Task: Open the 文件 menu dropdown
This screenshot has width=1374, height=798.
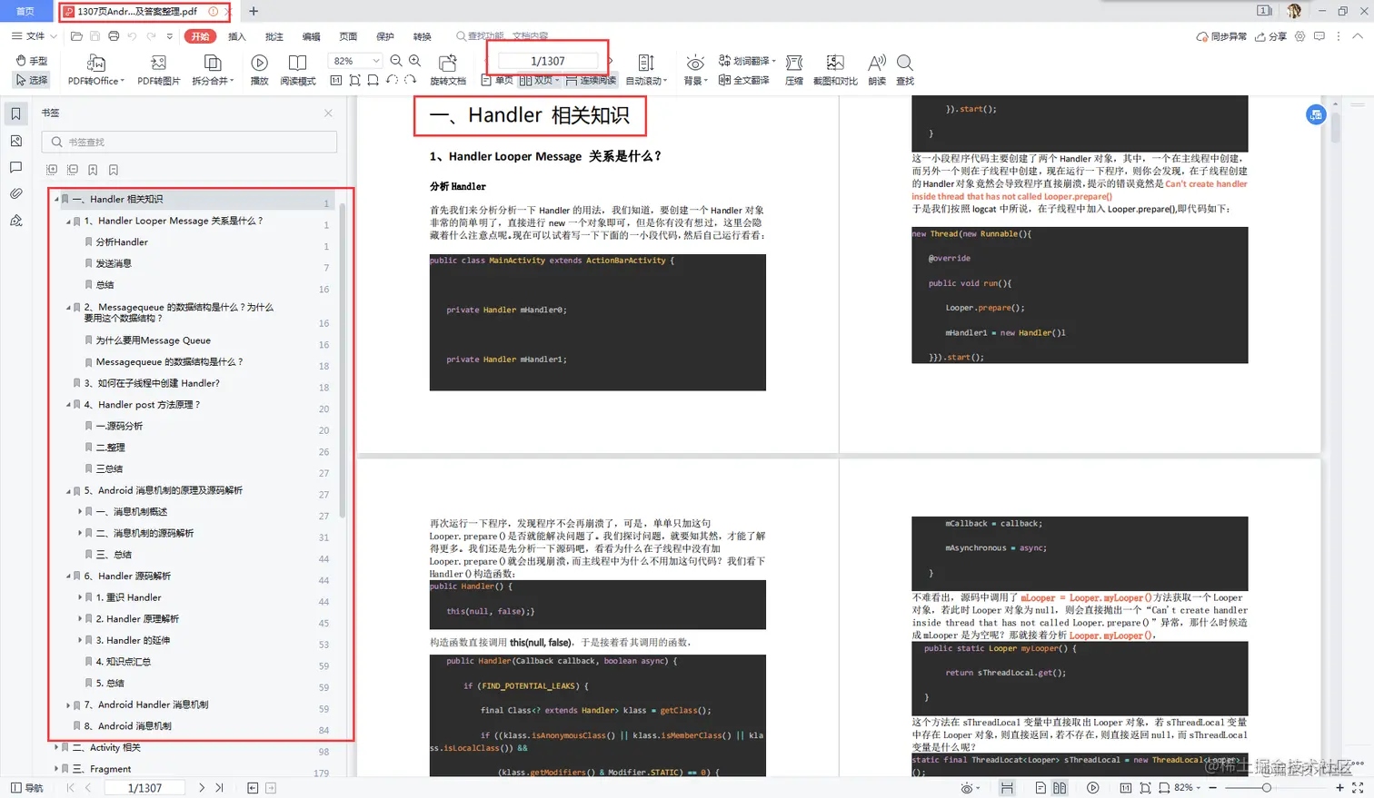Action: click(35, 36)
